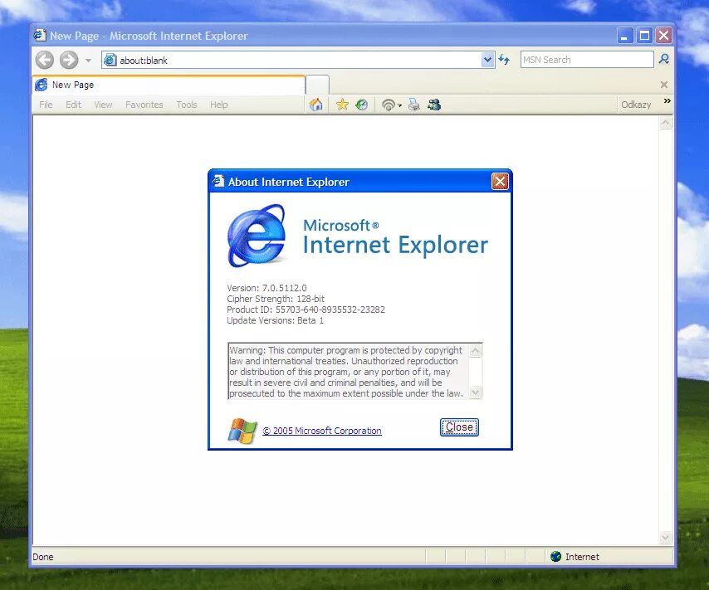Open the Tools menu

(187, 105)
